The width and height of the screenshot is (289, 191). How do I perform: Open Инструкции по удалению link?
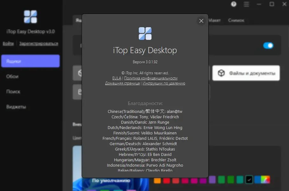point(164,83)
